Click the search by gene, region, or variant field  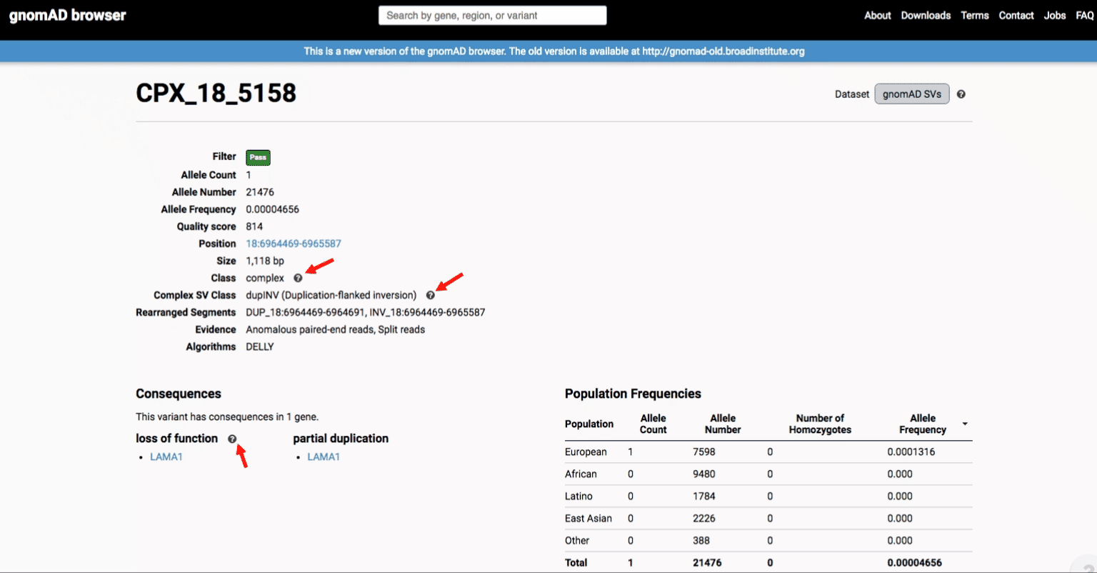click(x=492, y=15)
